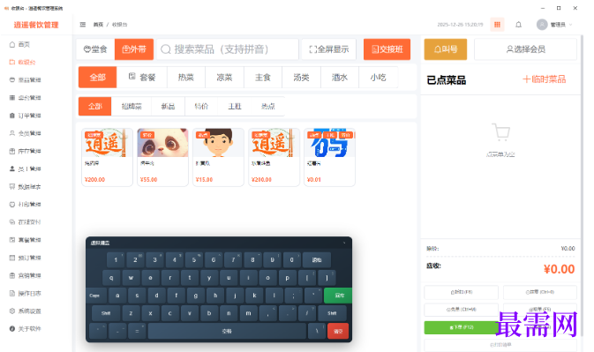Tap the 退格 backspace key

(317, 260)
